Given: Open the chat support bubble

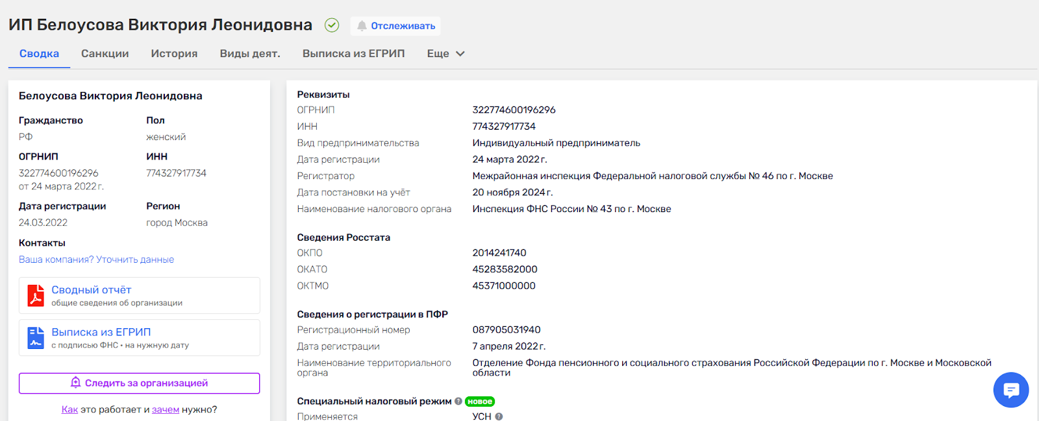Looking at the screenshot, I should pos(1010,390).
